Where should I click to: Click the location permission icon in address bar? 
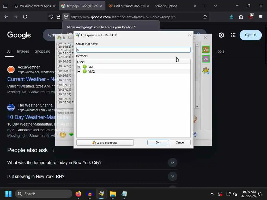tap(66, 17)
